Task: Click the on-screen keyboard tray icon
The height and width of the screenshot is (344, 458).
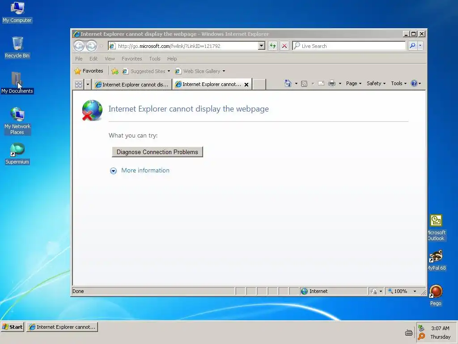Action: click(x=409, y=333)
